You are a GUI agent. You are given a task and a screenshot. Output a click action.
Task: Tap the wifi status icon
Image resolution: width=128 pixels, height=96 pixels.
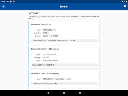coord(122,1)
